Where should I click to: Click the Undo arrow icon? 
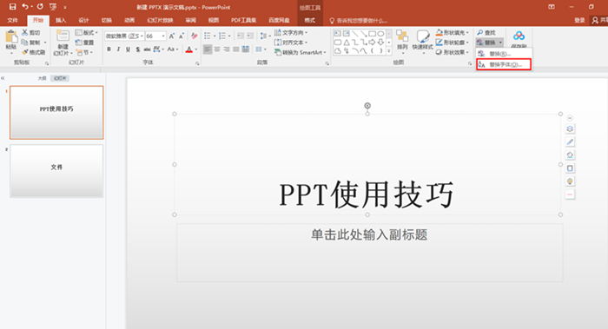[25, 7]
